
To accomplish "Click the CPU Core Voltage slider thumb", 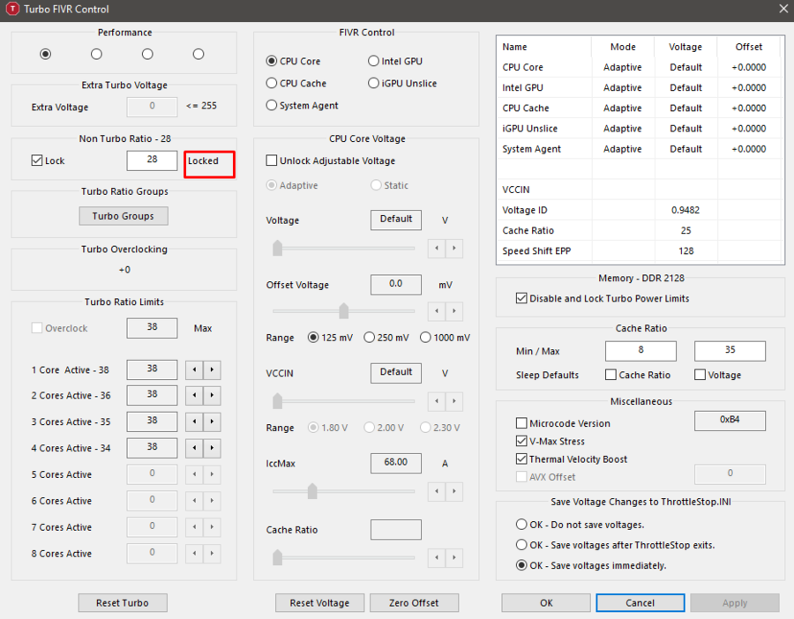I will [278, 248].
